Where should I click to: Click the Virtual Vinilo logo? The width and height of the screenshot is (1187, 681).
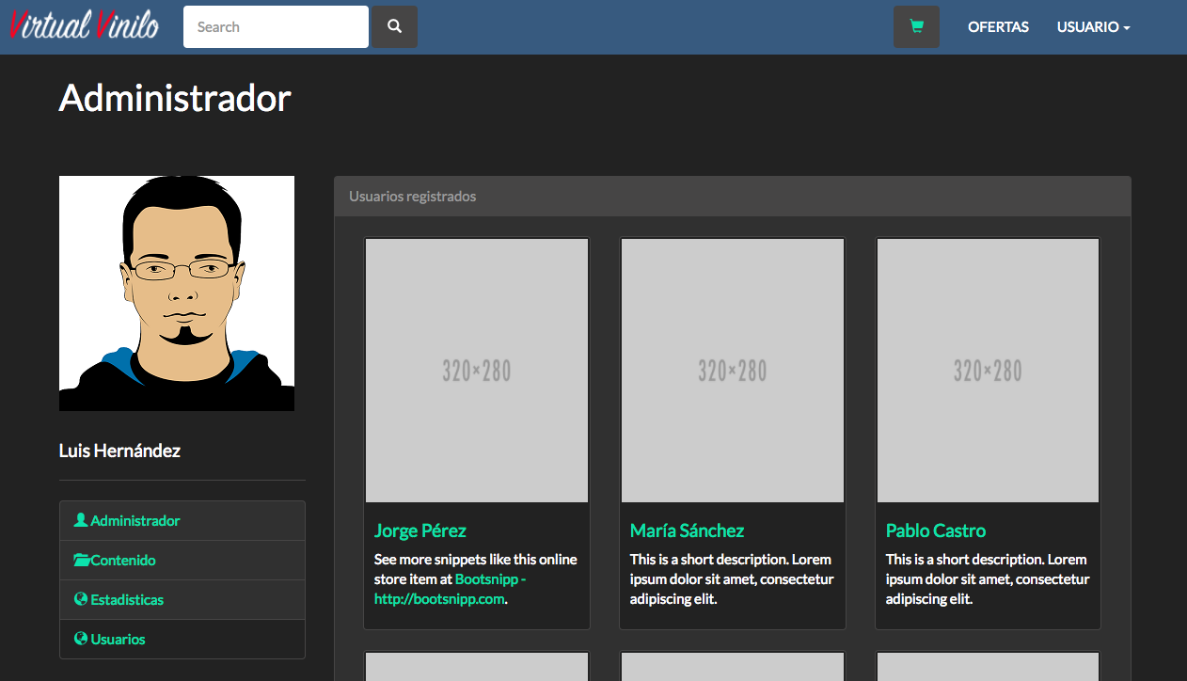[84, 25]
